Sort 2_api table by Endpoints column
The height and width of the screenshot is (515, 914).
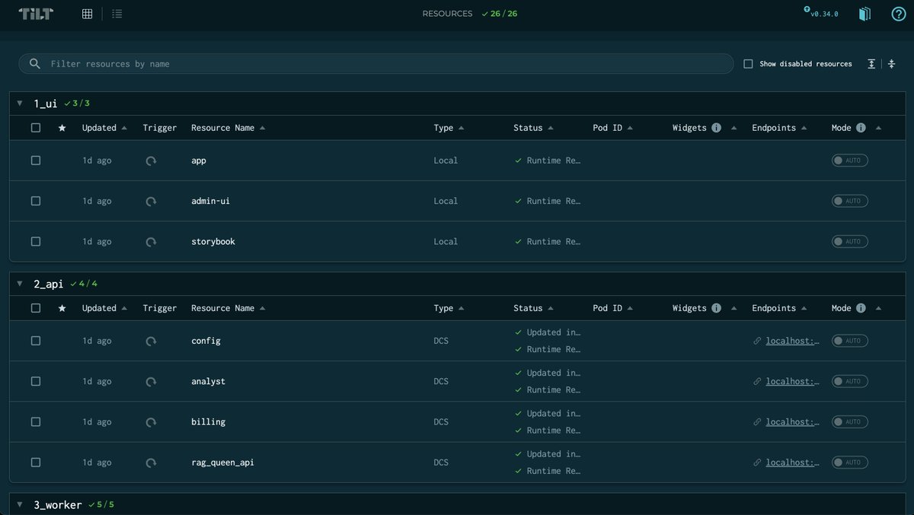(x=779, y=308)
